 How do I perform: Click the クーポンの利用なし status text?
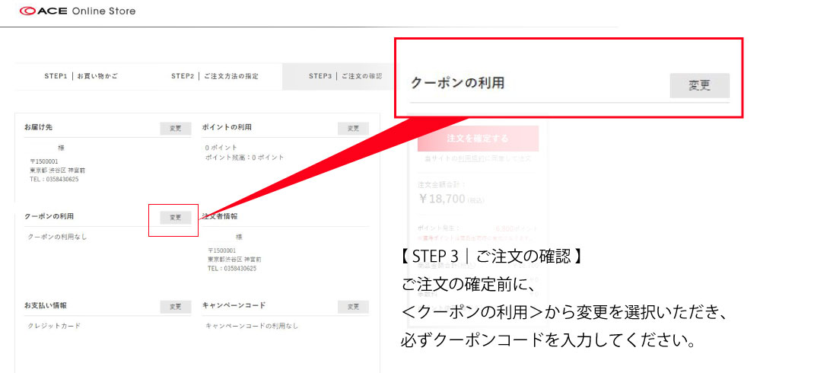(58, 237)
